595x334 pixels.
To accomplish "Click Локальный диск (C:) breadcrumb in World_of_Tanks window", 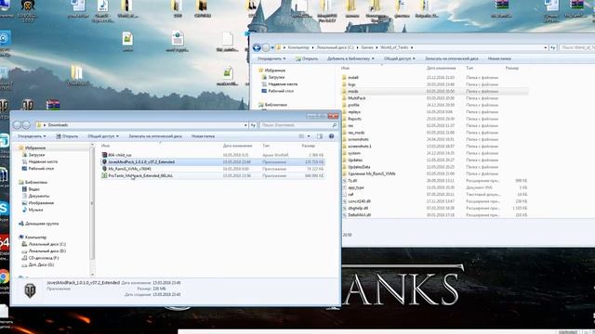I will point(335,47).
